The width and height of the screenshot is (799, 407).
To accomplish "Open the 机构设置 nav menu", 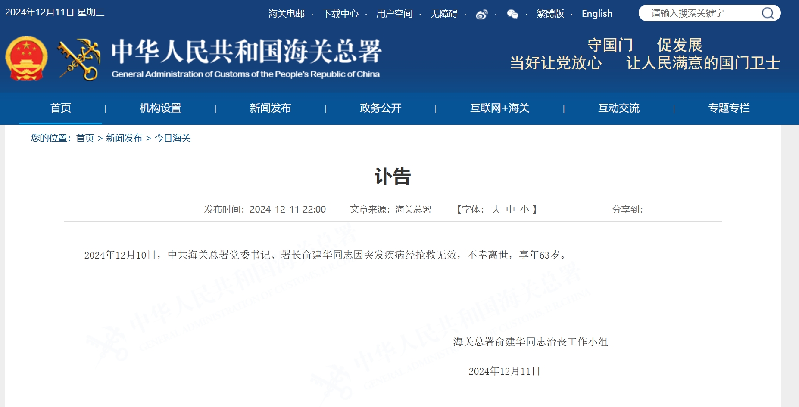I will [160, 108].
